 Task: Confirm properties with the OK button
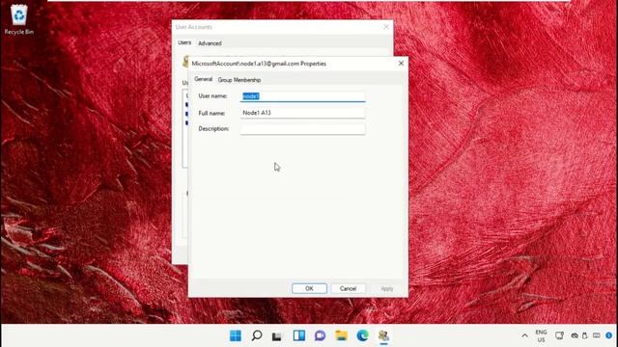point(309,288)
